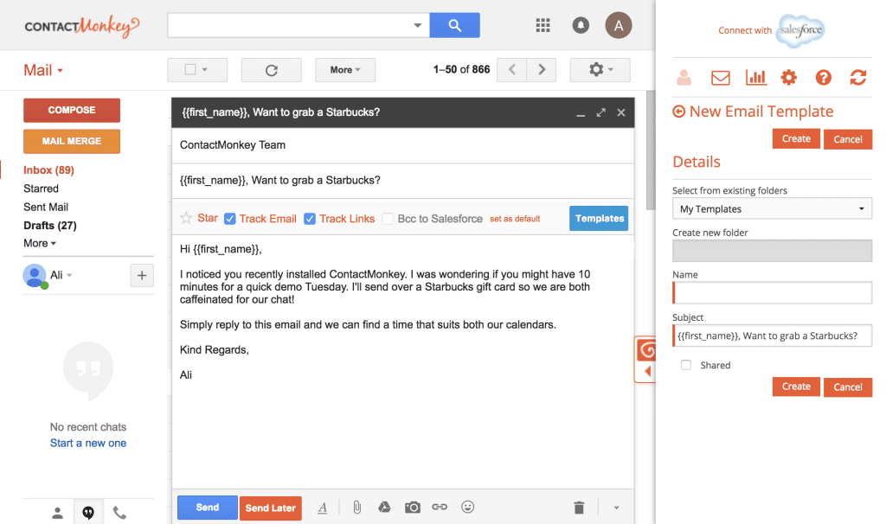Attach a file with paperclip icon
This screenshot has height=524, width=886.
pyautogui.click(x=357, y=508)
